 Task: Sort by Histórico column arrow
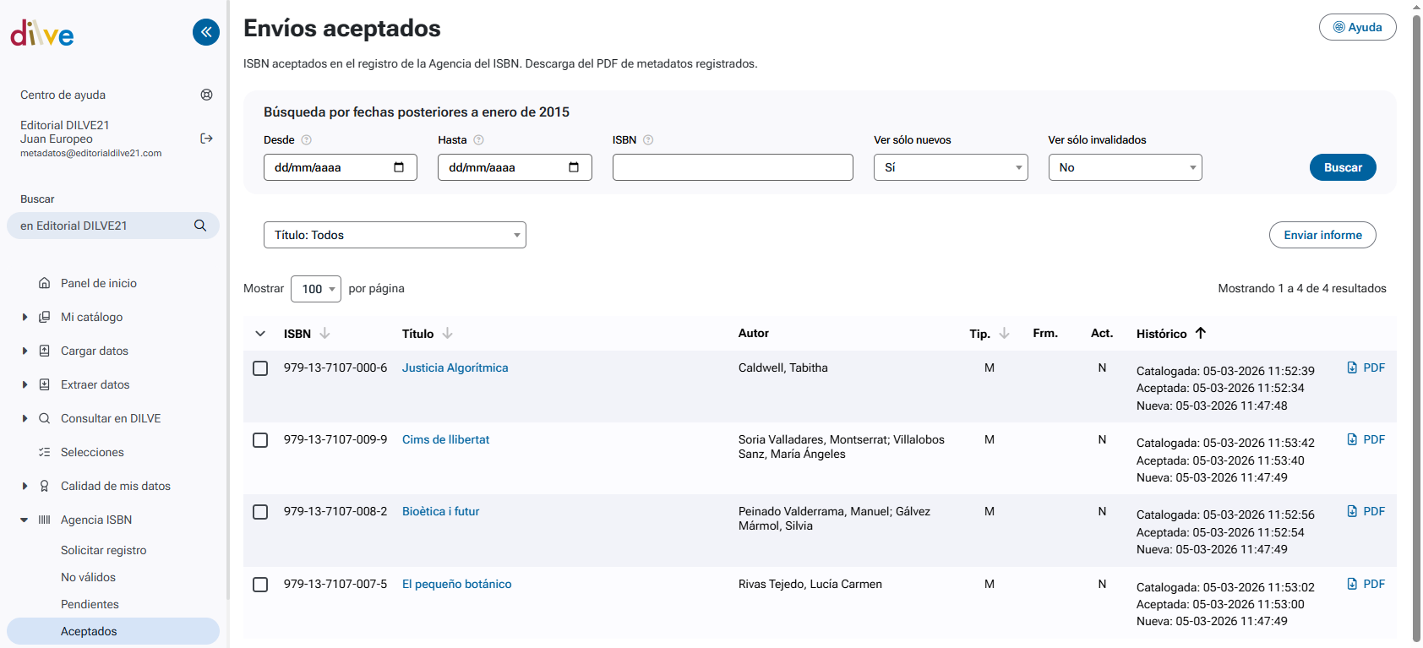(x=1201, y=333)
